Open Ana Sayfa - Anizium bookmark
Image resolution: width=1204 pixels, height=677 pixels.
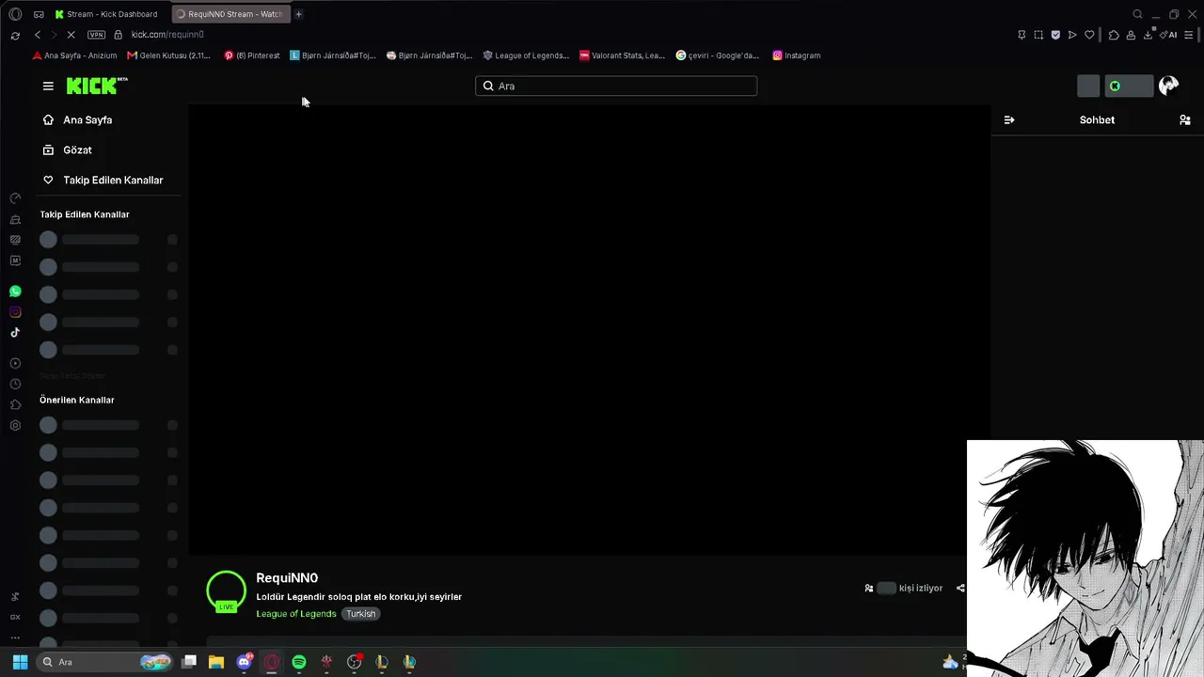tap(74, 55)
